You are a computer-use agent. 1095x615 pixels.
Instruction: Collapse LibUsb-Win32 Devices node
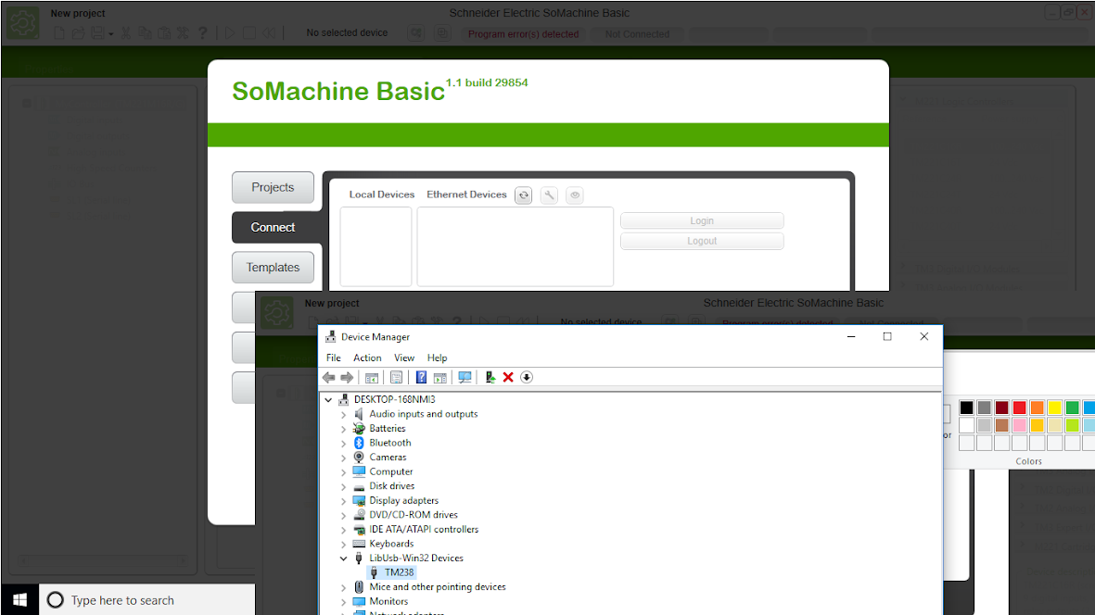click(x=344, y=559)
